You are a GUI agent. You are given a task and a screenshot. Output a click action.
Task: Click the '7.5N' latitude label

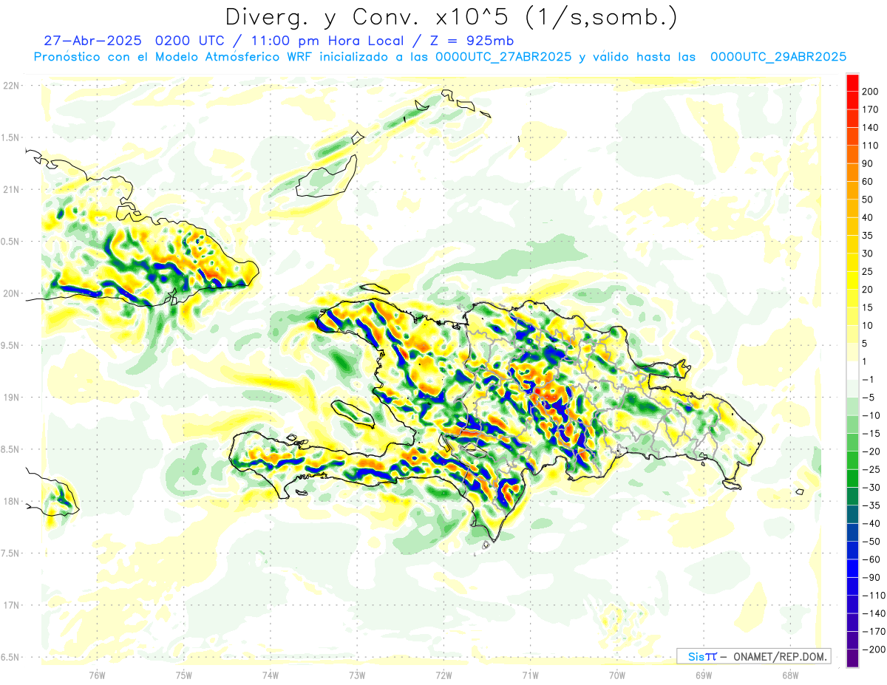click(x=10, y=553)
